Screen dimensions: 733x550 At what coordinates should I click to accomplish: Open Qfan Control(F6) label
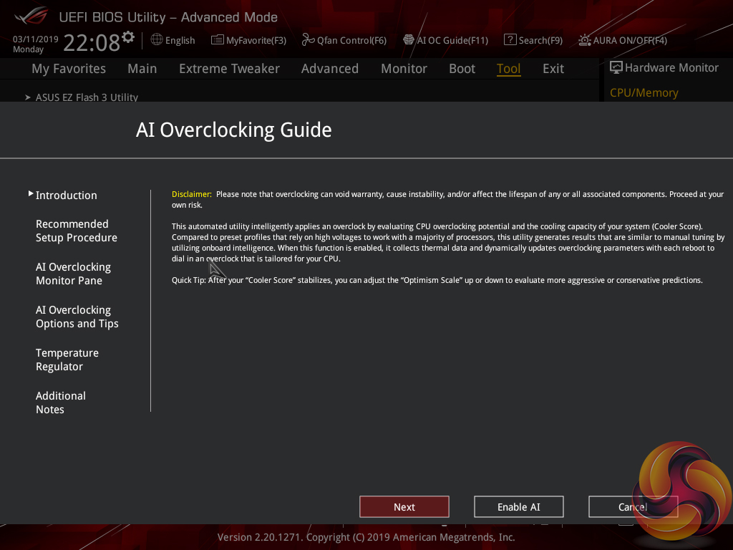pyautogui.click(x=351, y=41)
